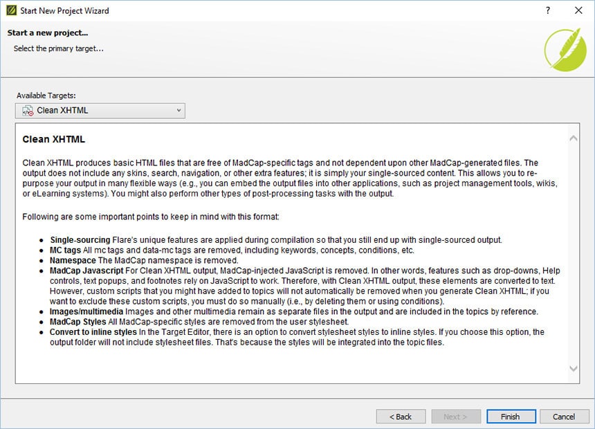Viewport: 595px width, 429px height.
Task: Click the dropdown arrow for Available Targets
Action: point(178,111)
